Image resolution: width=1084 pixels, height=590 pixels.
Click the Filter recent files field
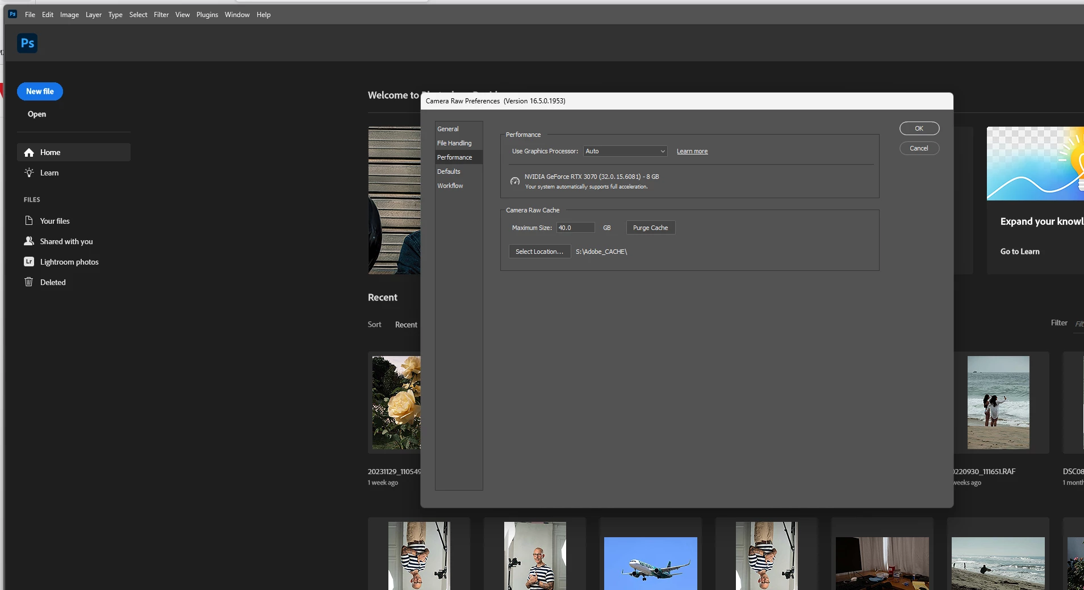pyautogui.click(x=1078, y=324)
